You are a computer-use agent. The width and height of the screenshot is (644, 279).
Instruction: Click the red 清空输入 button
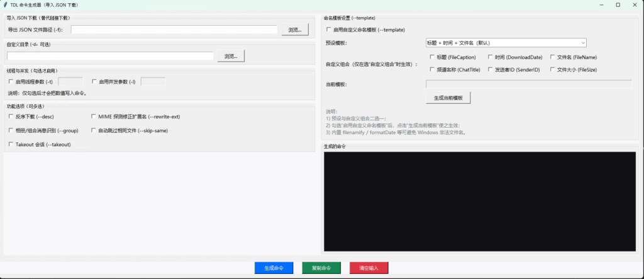[x=369, y=268]
